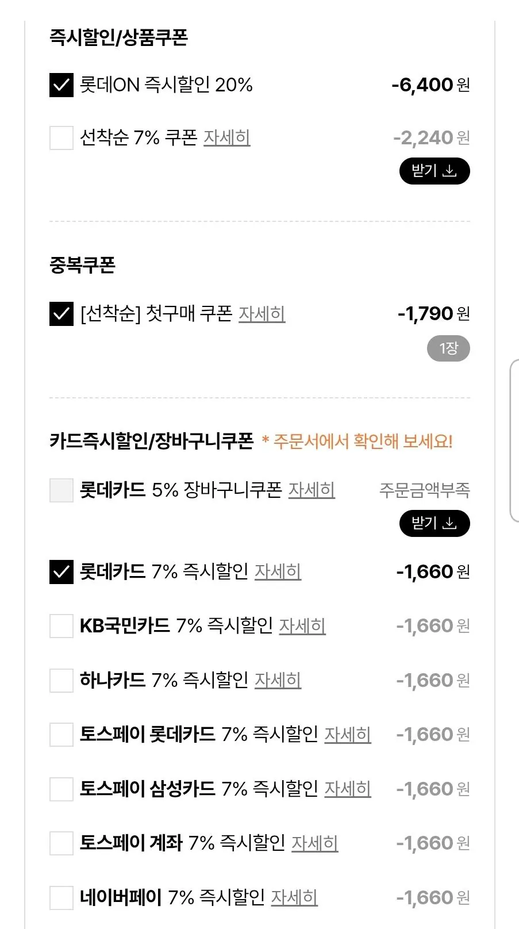Enable KB국민카드 7% 즉시할인 checkbox
The width and height of the screenshot is (519, 929).
(61, 626)
